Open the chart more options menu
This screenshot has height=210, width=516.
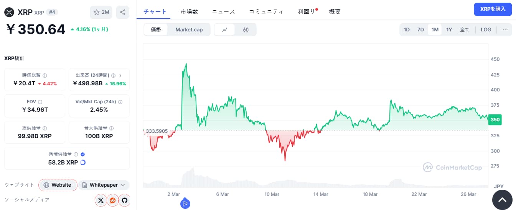(505, 29)
